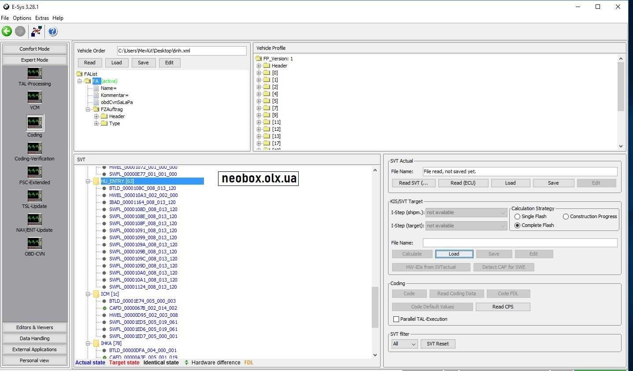Viewport: 633px width, 371px height.
Task: Click the SVT Actual File Name field
Action: point(520,171)
